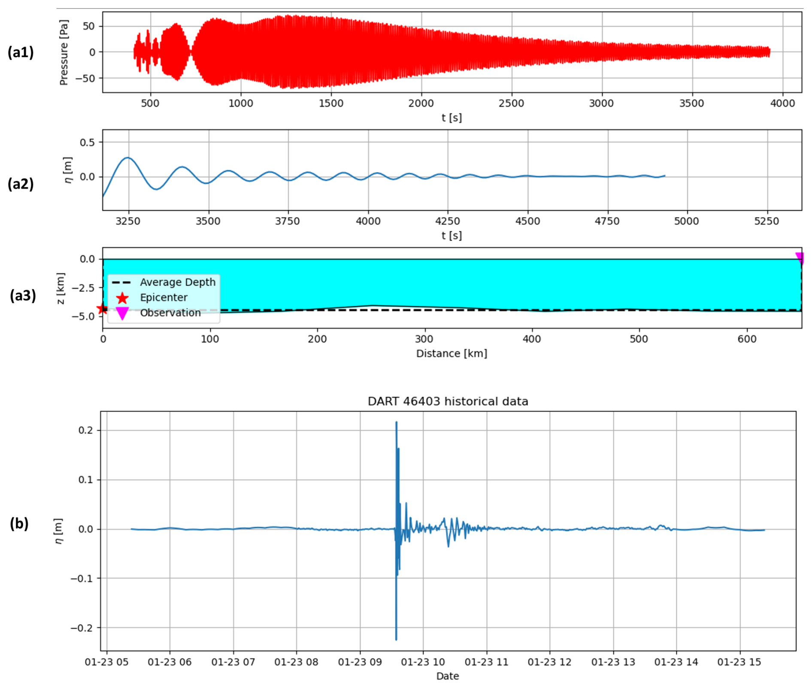Click the dashed Average Depth legend line
The image size is (812, 689).
coord(121,282)
